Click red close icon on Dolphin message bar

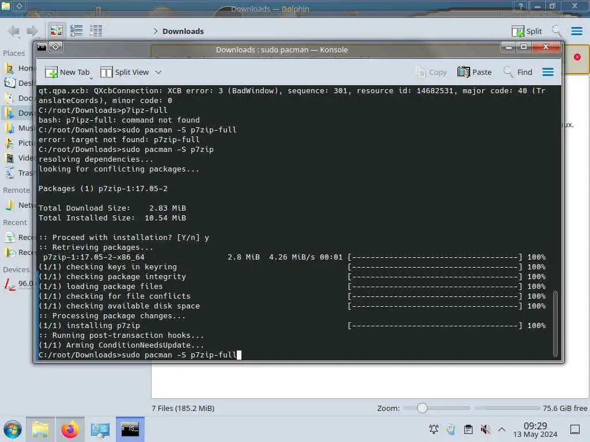577,57
